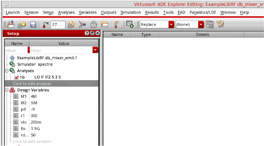The height and width of the screenshot is (146, 264).
Task: Open the Analyses menu in menu bar
Action: click(66, 12)
